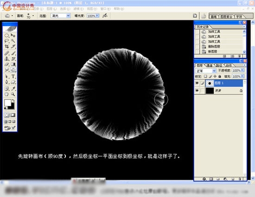Toggle lock position
This screenshot has width=255, height=197.
tap(215, 76)
